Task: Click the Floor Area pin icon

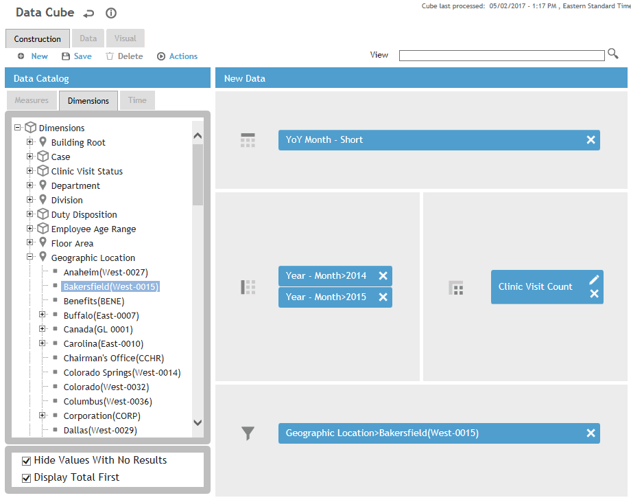Action: point(43,242)
